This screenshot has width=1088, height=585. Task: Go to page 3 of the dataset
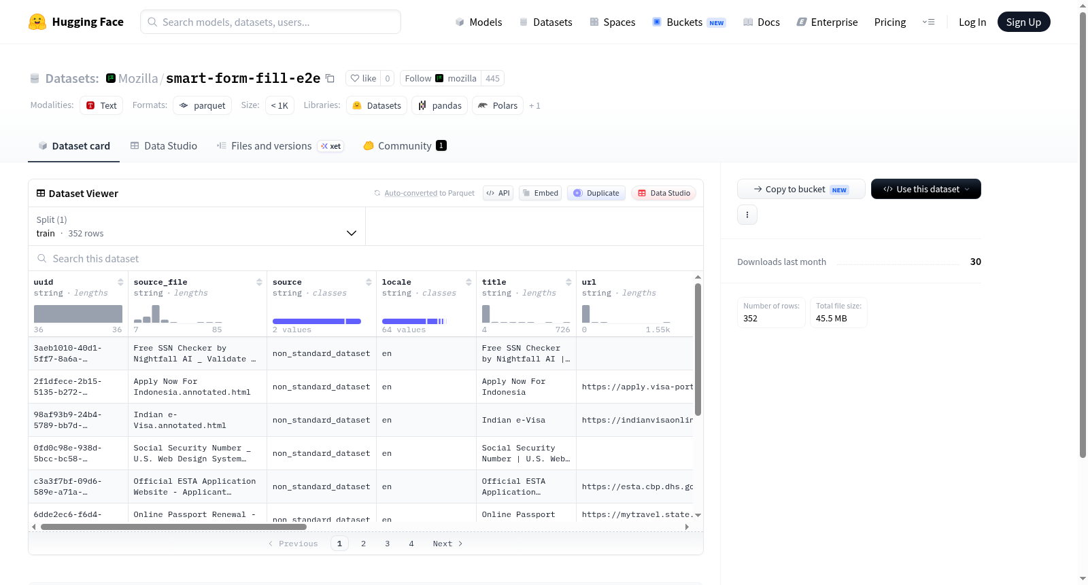pos(388,544)
